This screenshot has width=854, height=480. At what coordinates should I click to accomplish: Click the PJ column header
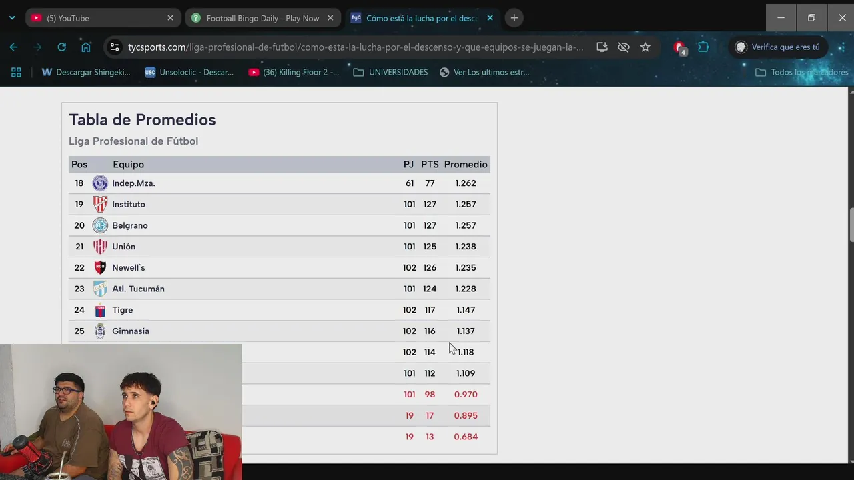coord(408,165)
